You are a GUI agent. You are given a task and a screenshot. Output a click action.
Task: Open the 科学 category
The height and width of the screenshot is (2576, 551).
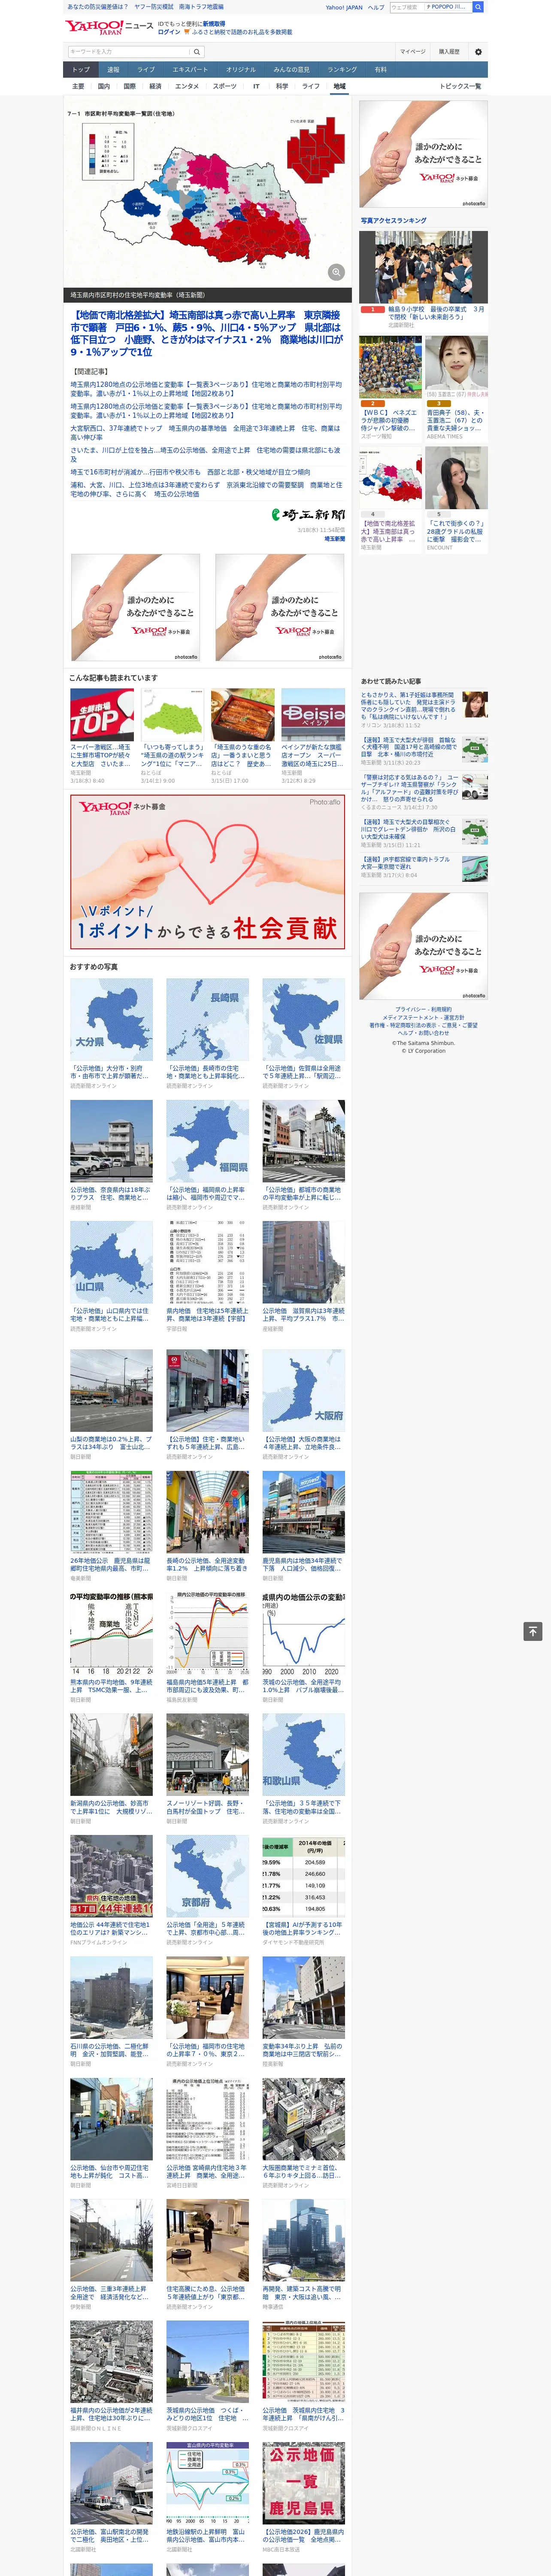(x=282, y=87)
